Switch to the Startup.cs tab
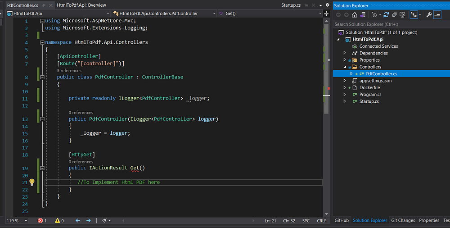This screenshot has width=450, height=228. click(290, 5)
